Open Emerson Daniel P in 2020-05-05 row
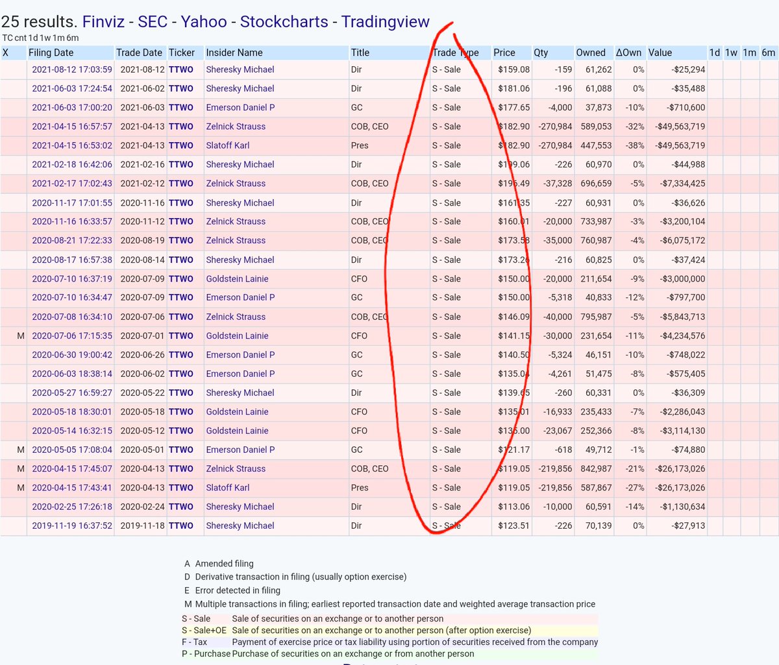779x665 pixels. click(240, 450)
